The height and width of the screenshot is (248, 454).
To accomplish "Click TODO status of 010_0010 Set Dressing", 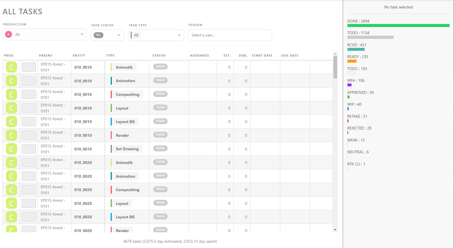I will click(160, 148).
